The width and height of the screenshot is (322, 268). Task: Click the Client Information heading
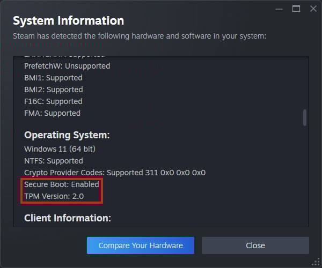67,218
